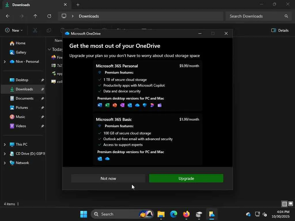
Task: Minimize the Microsoft OneDrive dialog
Action: click(200, 33)
